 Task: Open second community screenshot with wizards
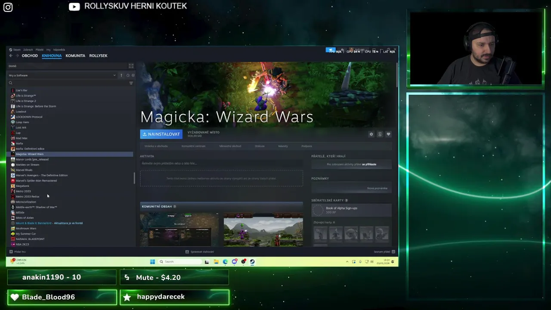[263, 229]
